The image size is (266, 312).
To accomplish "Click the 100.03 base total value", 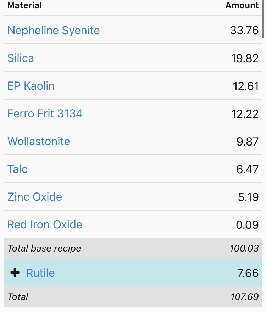I will pyautogui.click(x=244, y=248).
